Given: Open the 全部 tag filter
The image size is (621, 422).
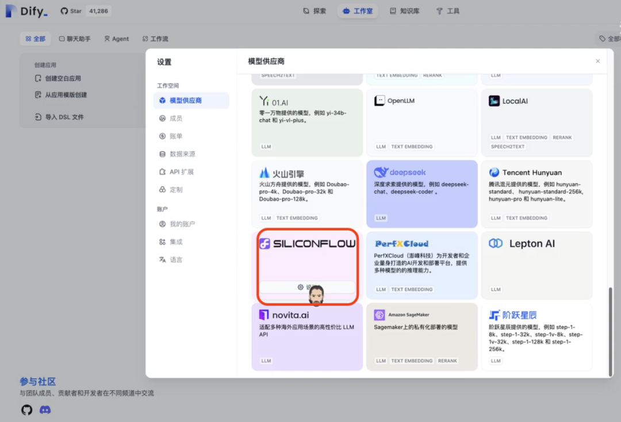Looking at the screenshot, I should click(x=609, y=39).
